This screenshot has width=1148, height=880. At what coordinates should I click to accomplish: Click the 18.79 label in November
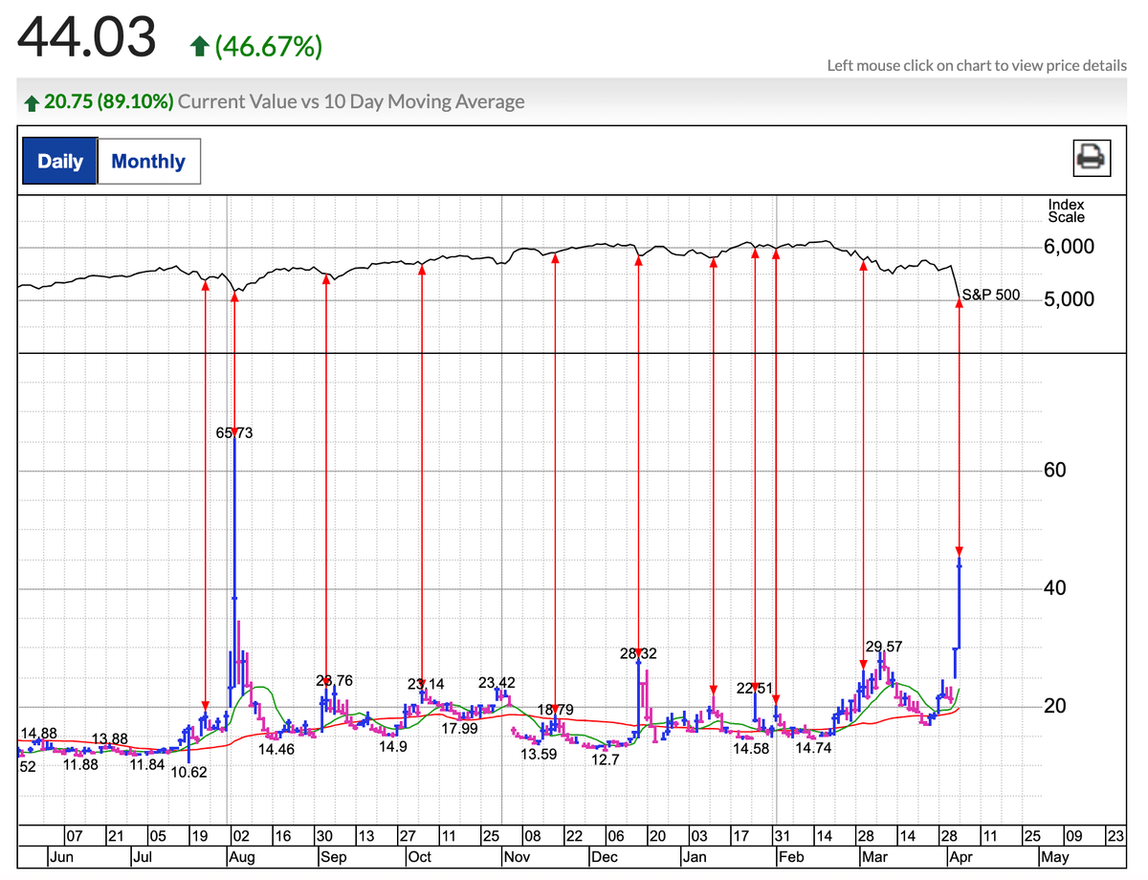555,709
